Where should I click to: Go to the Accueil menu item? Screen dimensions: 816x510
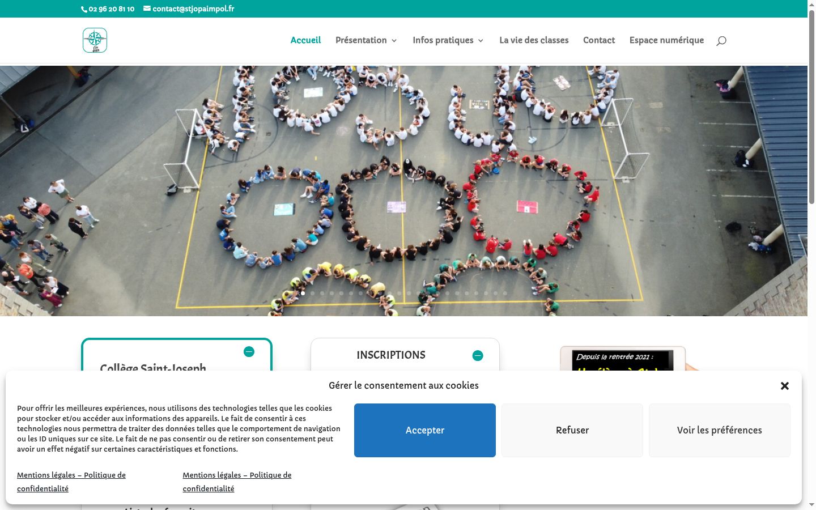(x=305, y=40)
